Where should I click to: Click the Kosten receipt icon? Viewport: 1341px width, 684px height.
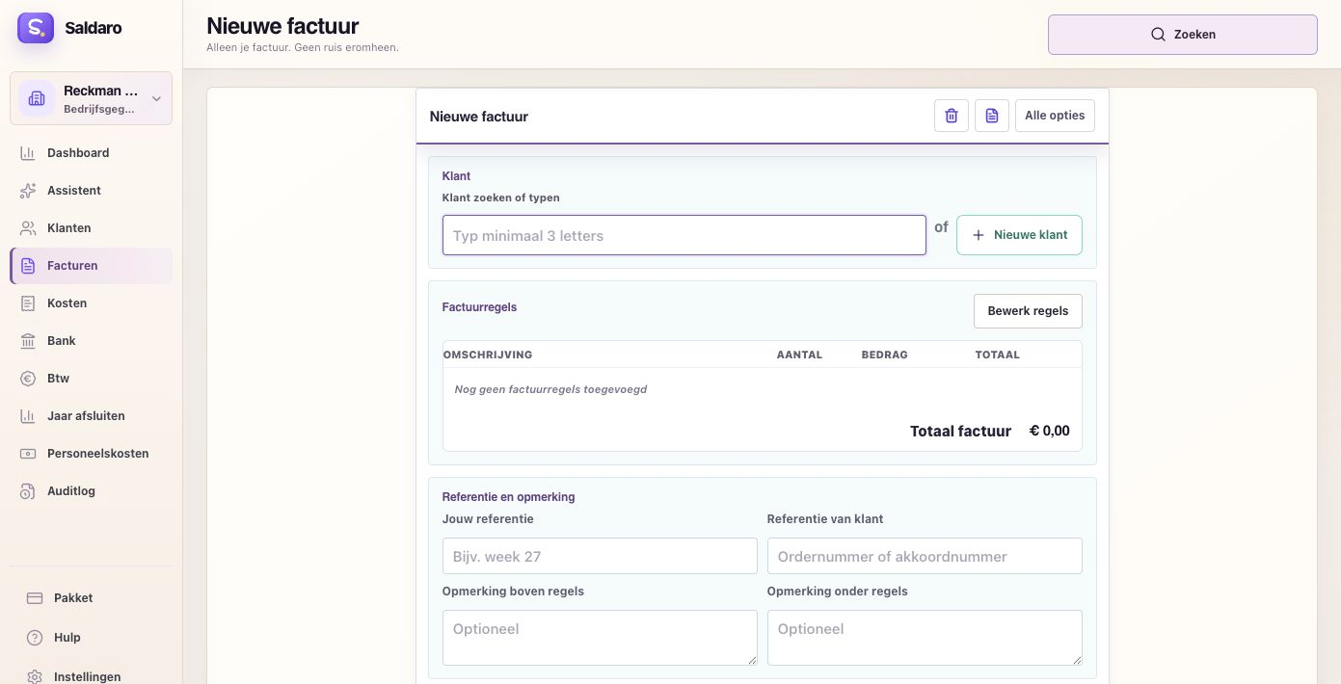pos(28,303)
